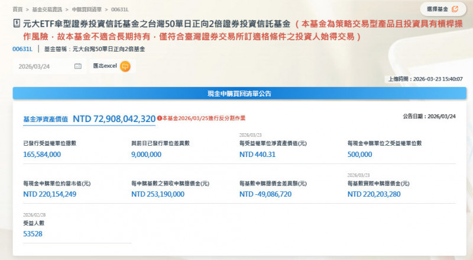Select NTD 72,908,042,320 value

114,119
